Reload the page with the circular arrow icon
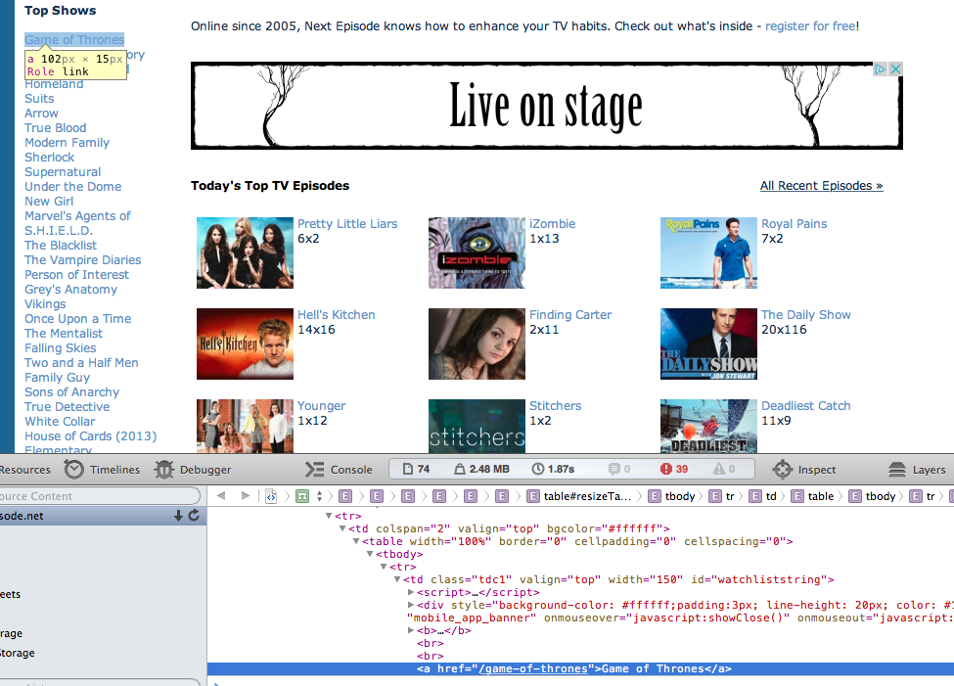Screen dimensions: 954x686 194,516
